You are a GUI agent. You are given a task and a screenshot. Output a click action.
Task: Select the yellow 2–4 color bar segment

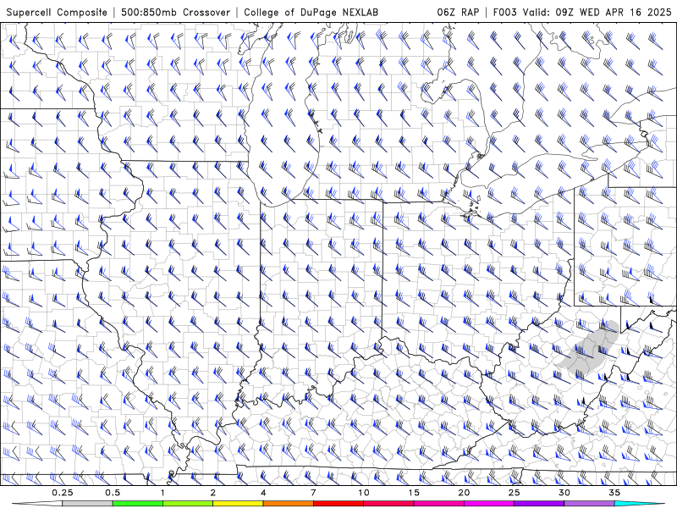point(238,504)
